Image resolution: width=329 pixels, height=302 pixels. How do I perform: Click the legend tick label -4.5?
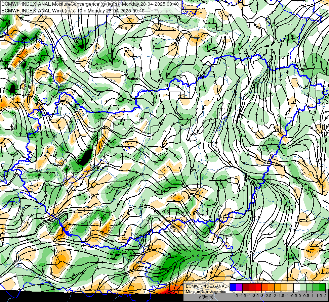pyautogui.click(x=242, y=296)
